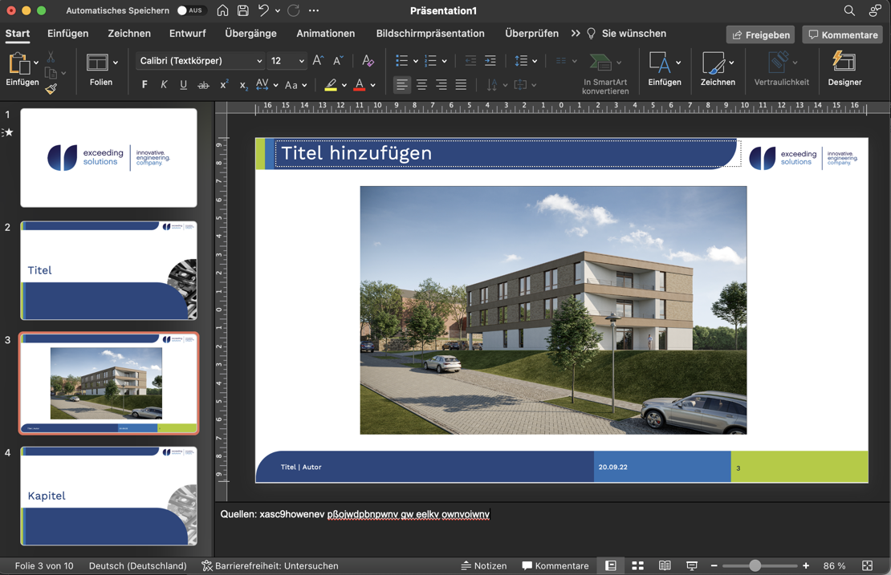Click the zoom slider handle
The width and height of the screenshot is (891, 575).
pyautogui.click(x=755, y=565)
